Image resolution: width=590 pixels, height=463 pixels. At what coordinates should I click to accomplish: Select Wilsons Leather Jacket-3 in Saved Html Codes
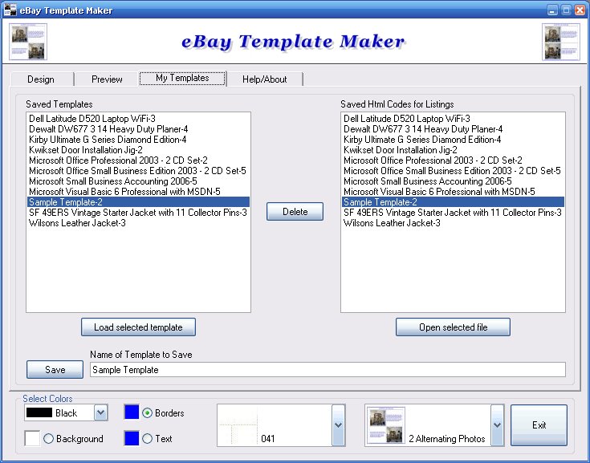point(453,223)
